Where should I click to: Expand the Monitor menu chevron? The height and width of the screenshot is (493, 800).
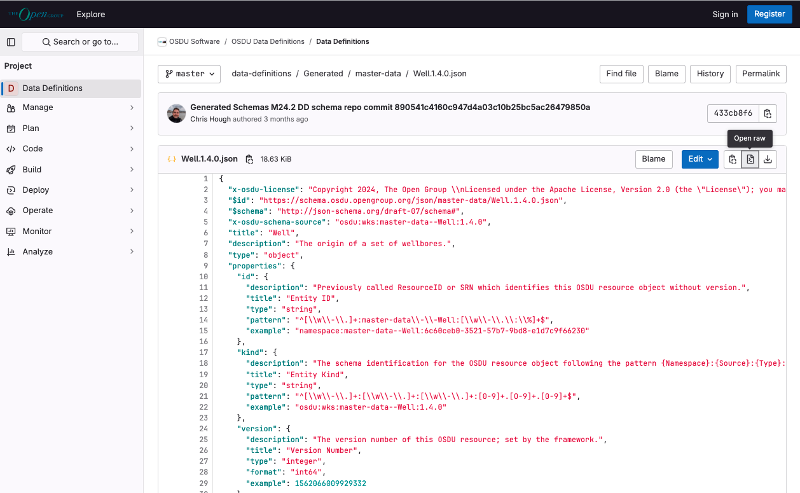pyautogui.click(x=132, y=232)
